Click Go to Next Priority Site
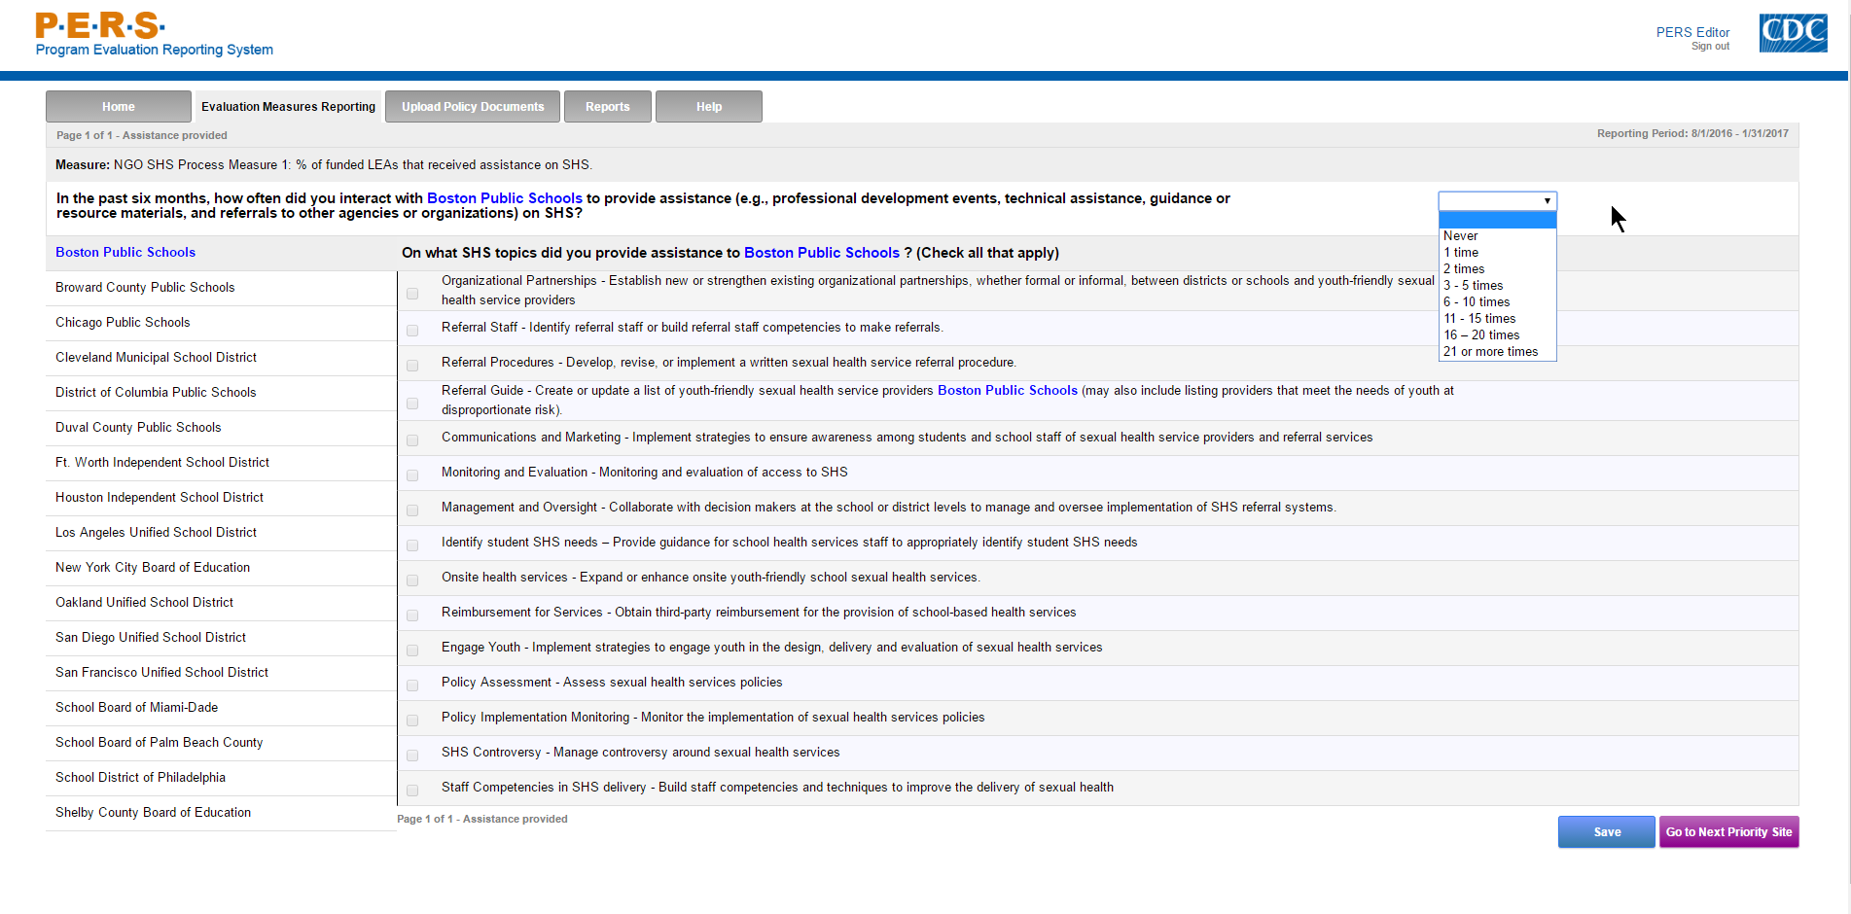The width and height of the screenshot is (1851, 914). click(1728, 832)
